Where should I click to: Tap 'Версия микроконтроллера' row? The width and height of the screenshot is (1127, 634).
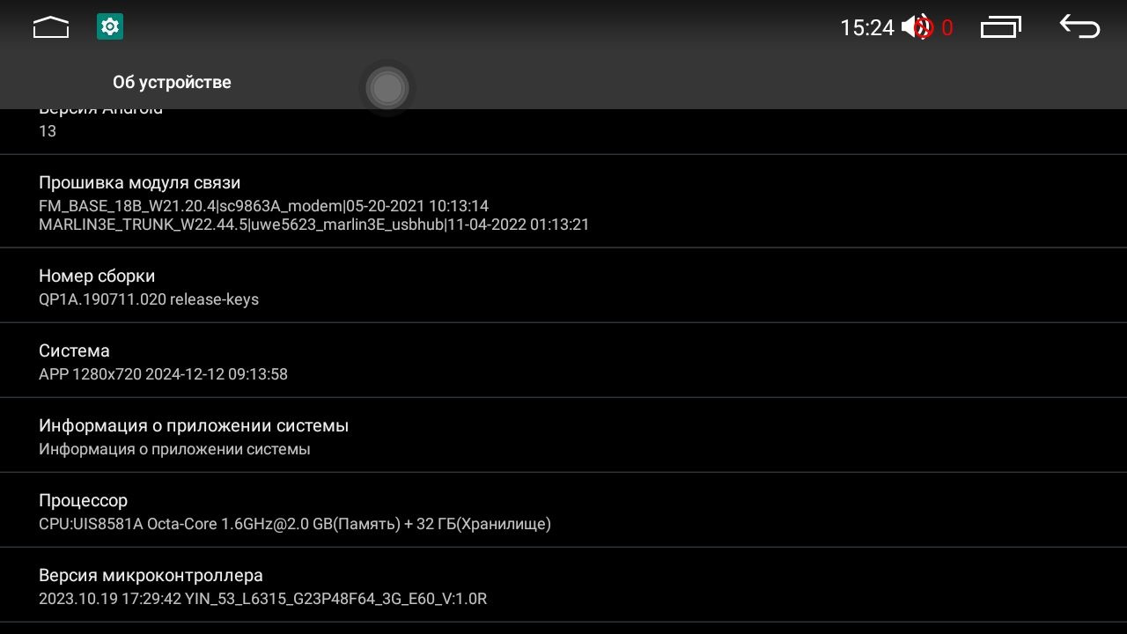563,585
